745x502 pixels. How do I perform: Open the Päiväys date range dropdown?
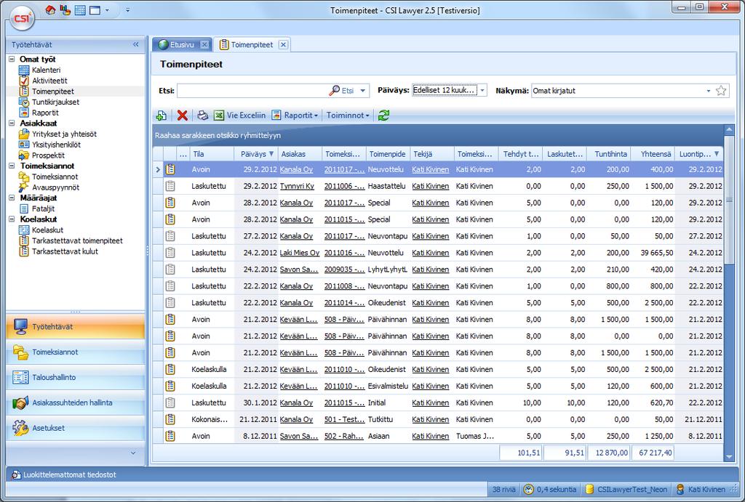482,90
